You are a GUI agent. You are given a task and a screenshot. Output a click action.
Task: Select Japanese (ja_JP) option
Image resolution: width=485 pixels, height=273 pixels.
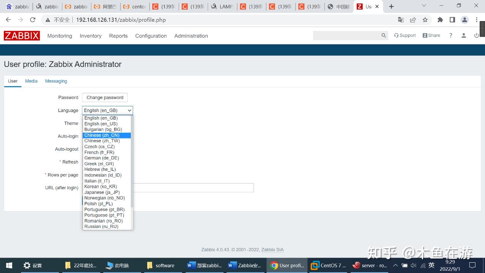107,192
